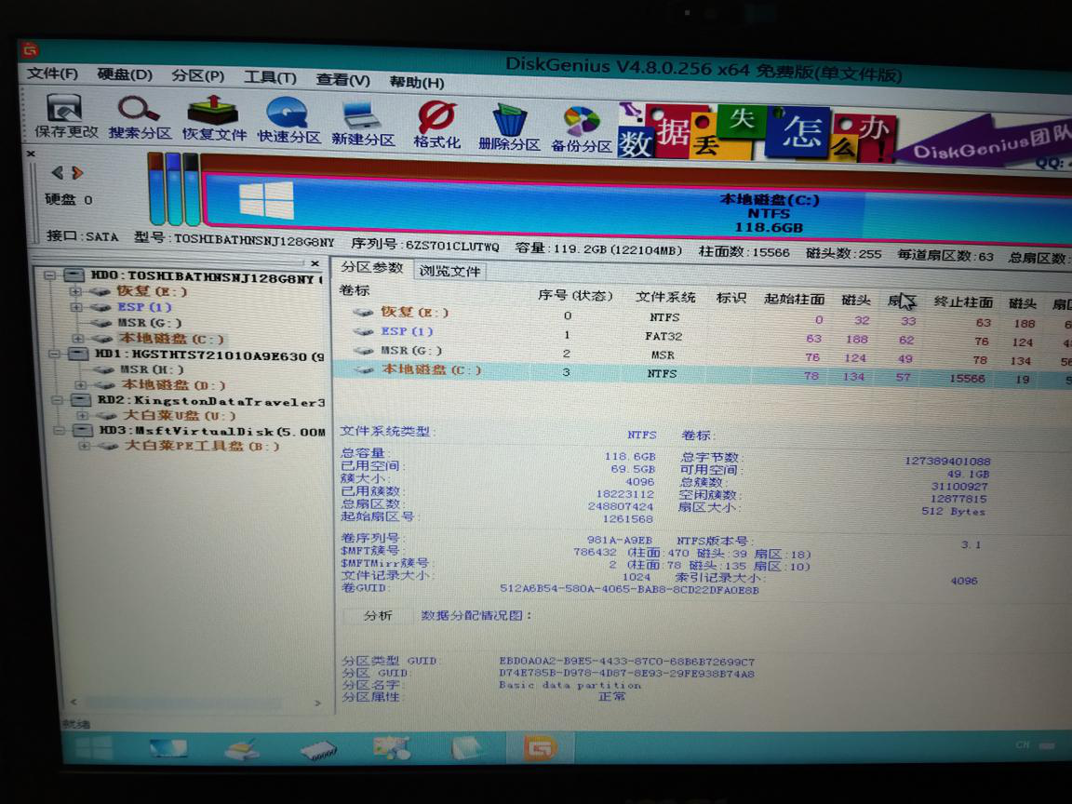Close the disk bar panel with X
This screenshot has width=1072, height=804.
point(31,154)
